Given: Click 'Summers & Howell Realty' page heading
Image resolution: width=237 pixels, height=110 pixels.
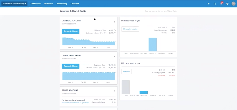Looking at the screenshot, I should [x=73, y=11].
